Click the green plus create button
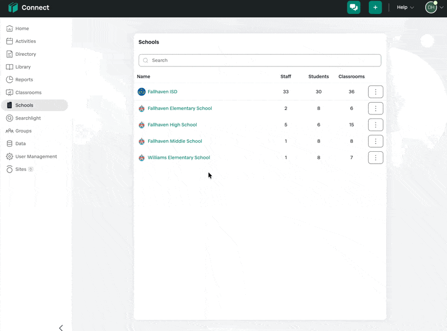The width and height of the screenshot is (447, 331). [x=375, y=7]
